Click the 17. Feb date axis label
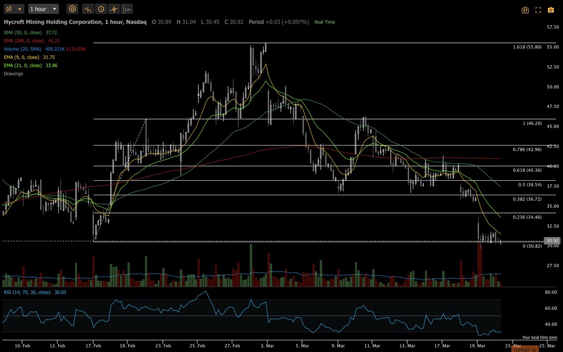Screen dimensions: 563x352 (x=93, y=345)
